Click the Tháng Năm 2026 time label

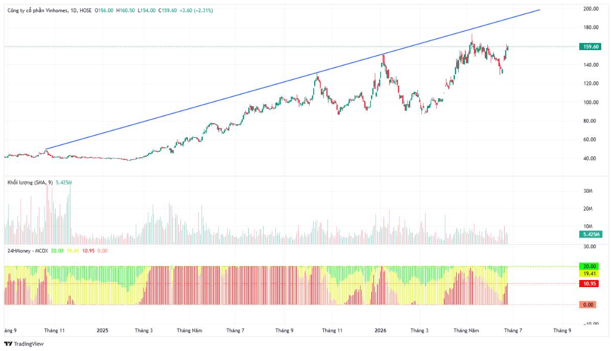click(x=467, y=331)
